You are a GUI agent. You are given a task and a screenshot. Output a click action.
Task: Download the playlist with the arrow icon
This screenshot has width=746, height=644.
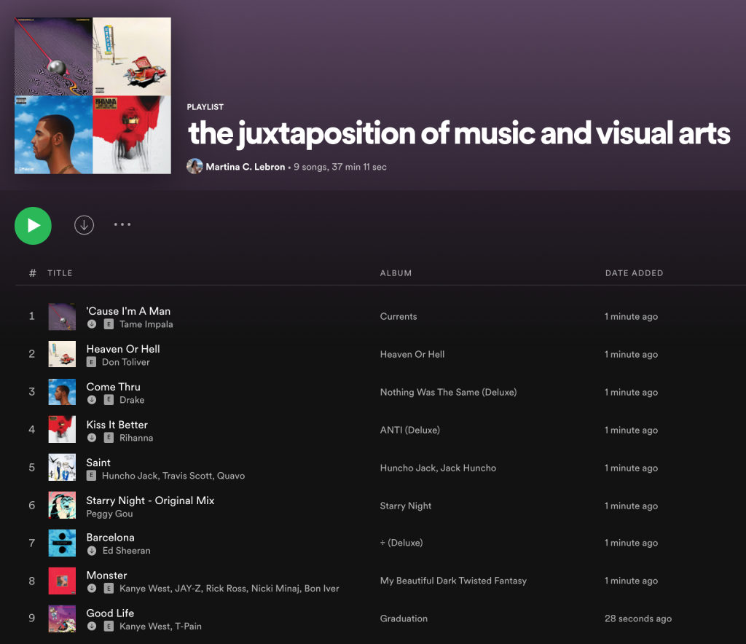[x=85, y=225]
